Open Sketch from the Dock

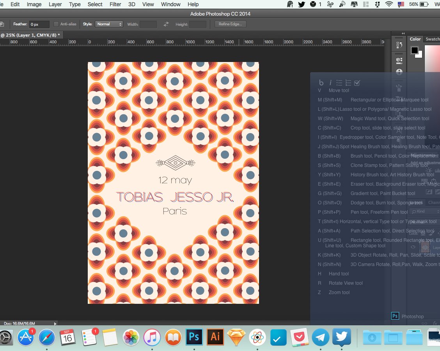236,337
